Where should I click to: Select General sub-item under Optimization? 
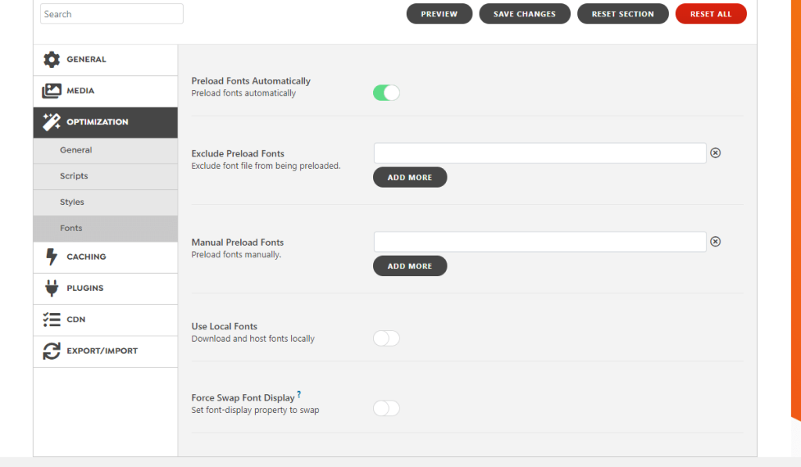106,151
